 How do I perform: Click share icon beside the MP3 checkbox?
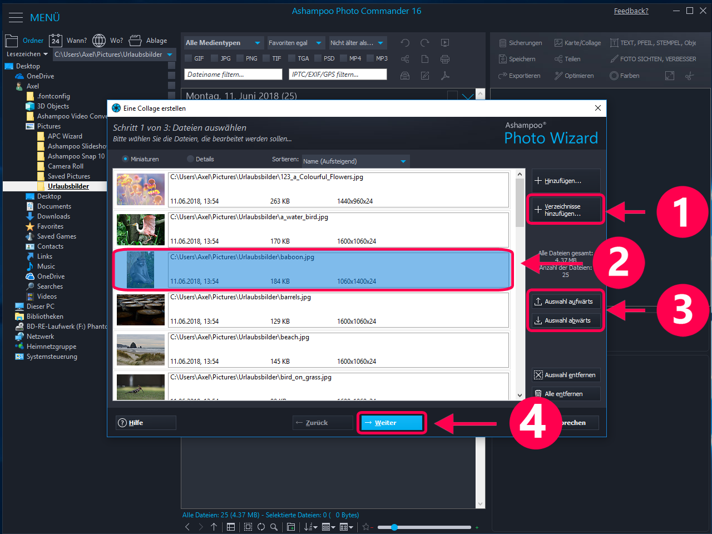coord(405,59)
